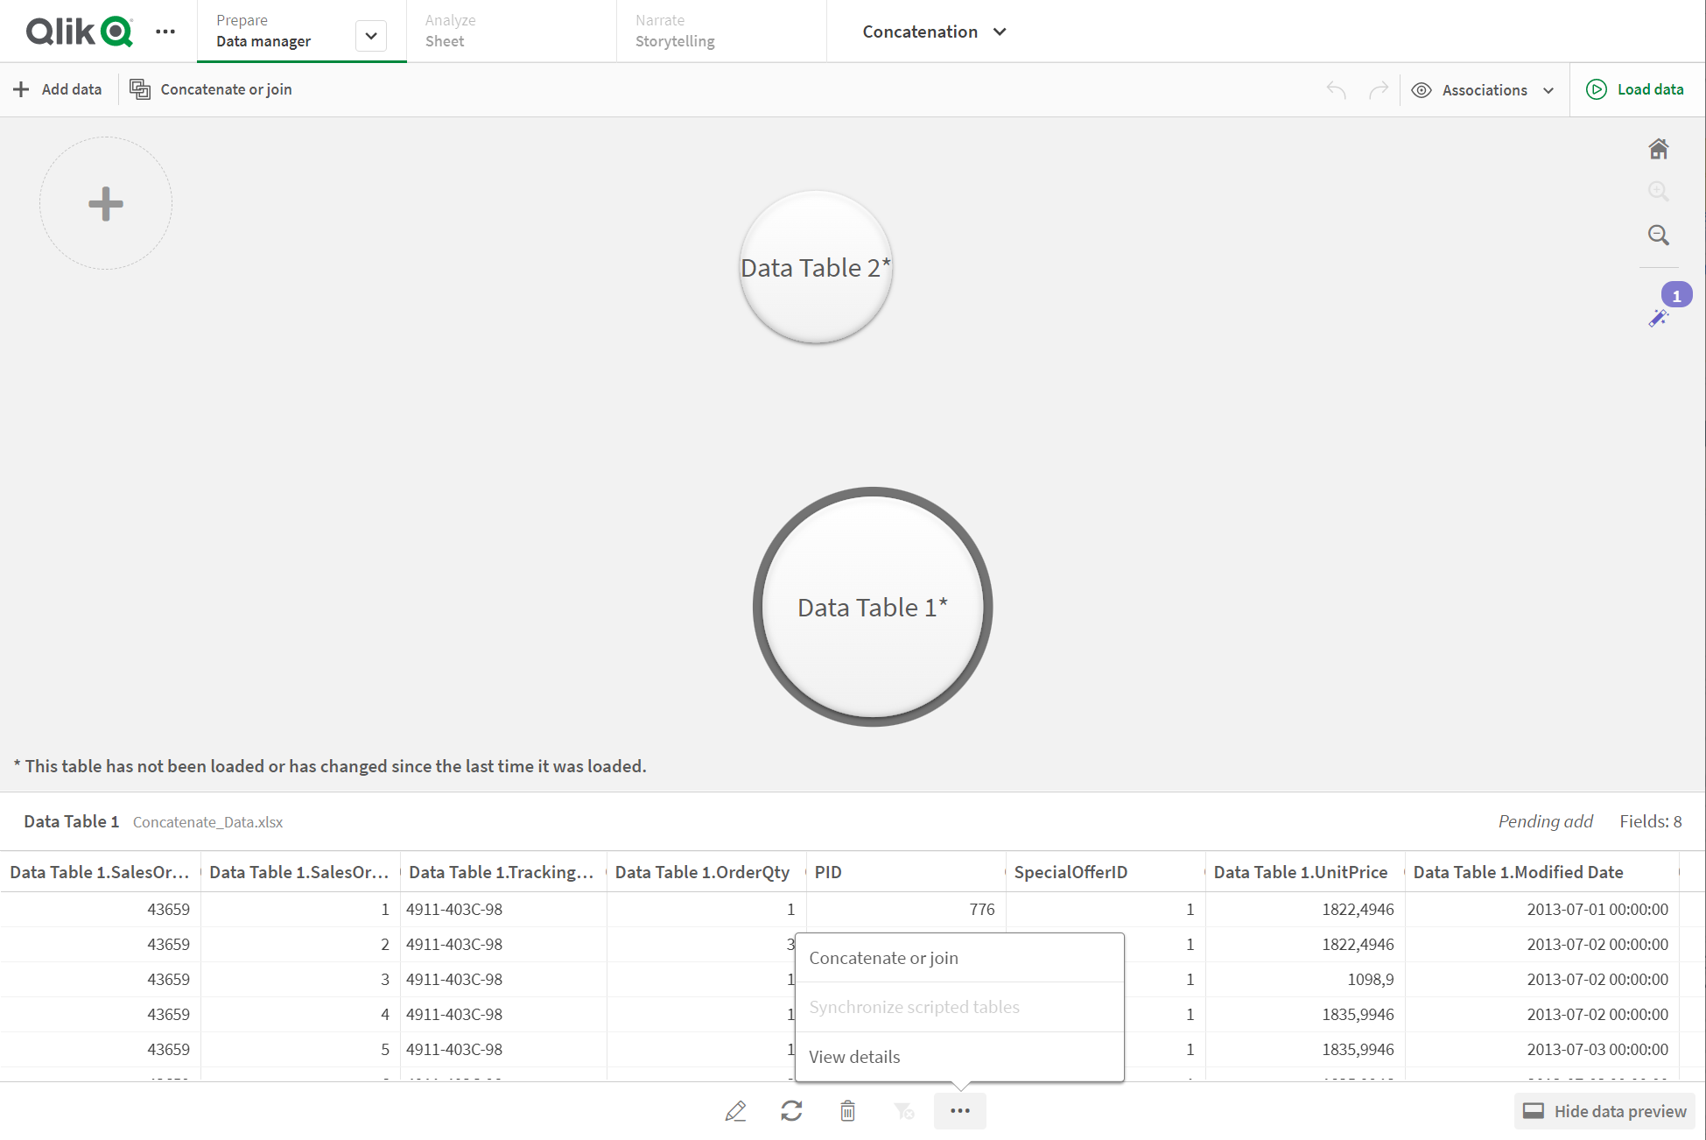Click the refresh/sync icon at bottom
The height and width of the screenshot is (1140, 1706).
pos(791,1109)
